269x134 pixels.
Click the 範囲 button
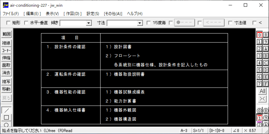click(6, 34)
